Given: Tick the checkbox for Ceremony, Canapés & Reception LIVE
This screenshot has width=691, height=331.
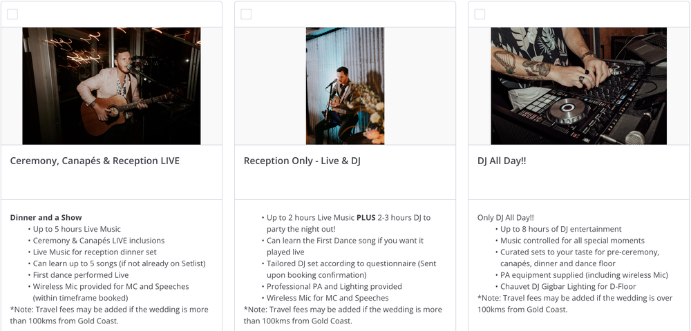Looking at the screenshot, I should pyautogui.click(x=12, y=14).
